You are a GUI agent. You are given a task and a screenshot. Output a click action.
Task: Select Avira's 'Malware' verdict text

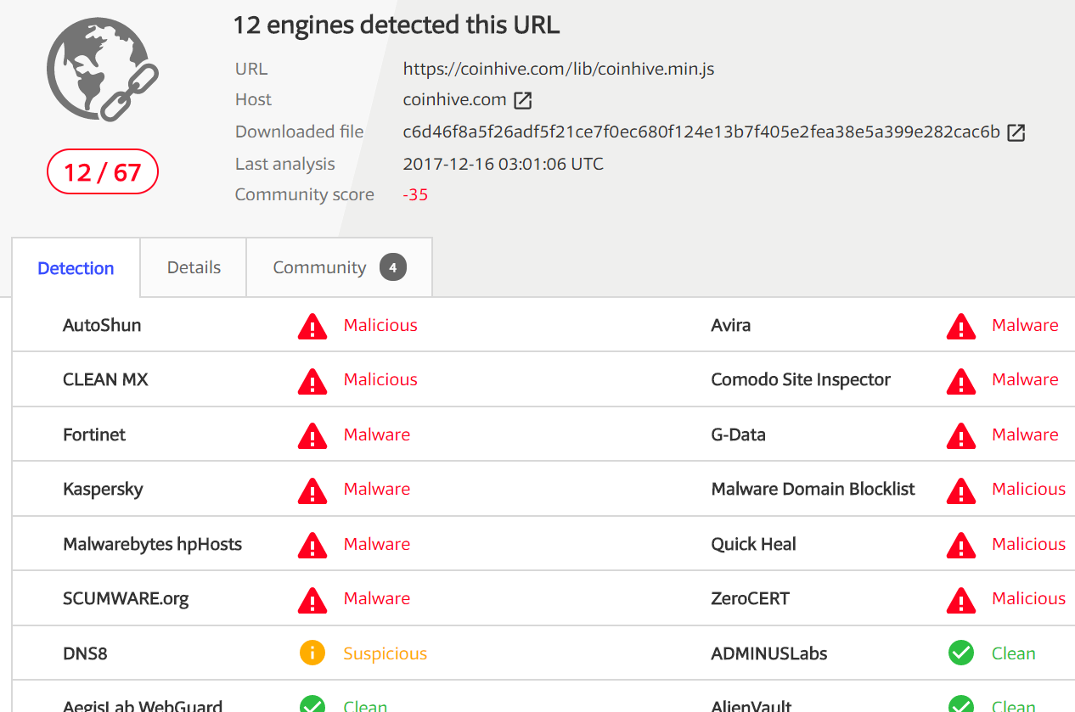coord(1026,325)
